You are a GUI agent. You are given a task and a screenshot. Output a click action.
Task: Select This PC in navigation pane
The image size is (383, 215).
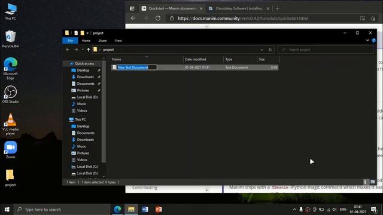(x=80, y=119)
